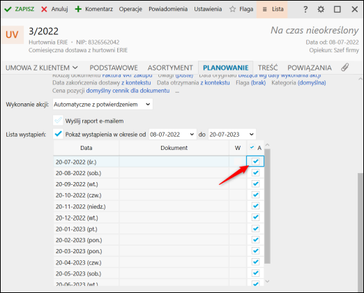This screenshot has width=364, height=293.
Task: Add a comment via plus Komentarz
Action: 94,9
